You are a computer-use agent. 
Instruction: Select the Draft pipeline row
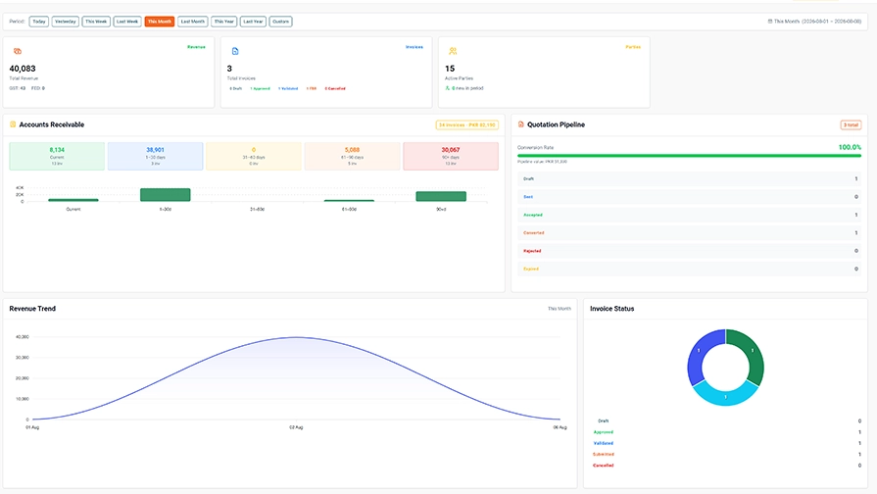point(689,179)
